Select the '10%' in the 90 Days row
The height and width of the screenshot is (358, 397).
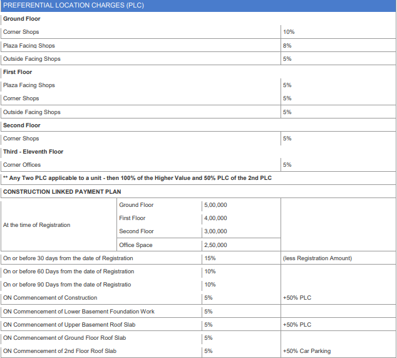pyautogui.click(x=210, y=285)
